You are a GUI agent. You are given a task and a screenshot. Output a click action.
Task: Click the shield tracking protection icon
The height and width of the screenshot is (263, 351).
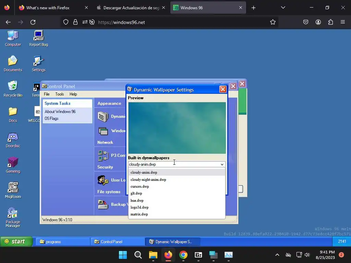point(65,22)
